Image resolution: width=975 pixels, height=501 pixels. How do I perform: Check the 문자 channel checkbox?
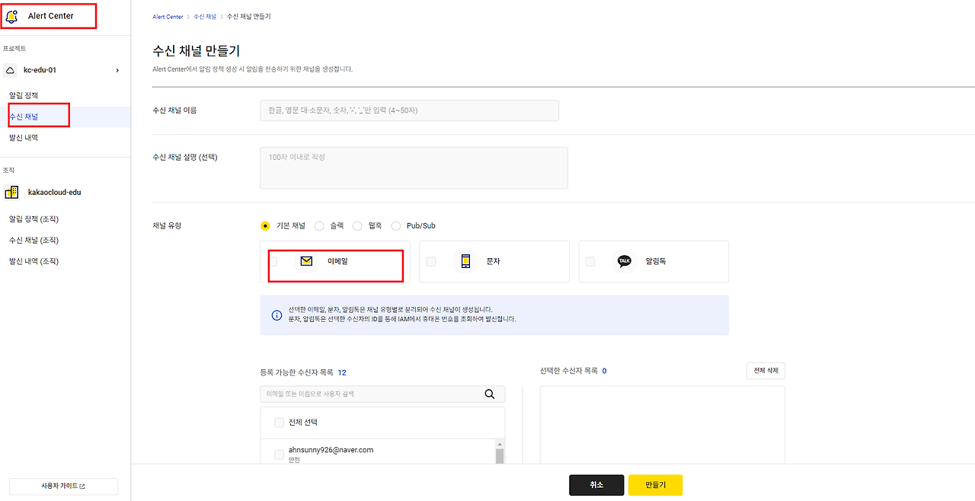pos(431,261)
